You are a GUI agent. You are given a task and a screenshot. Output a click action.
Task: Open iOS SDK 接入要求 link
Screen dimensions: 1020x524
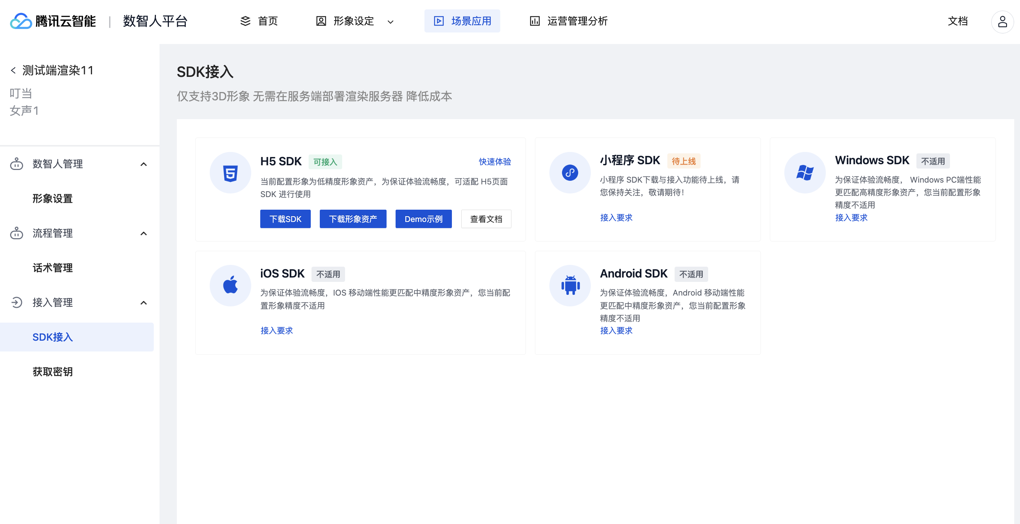point(276,331)
